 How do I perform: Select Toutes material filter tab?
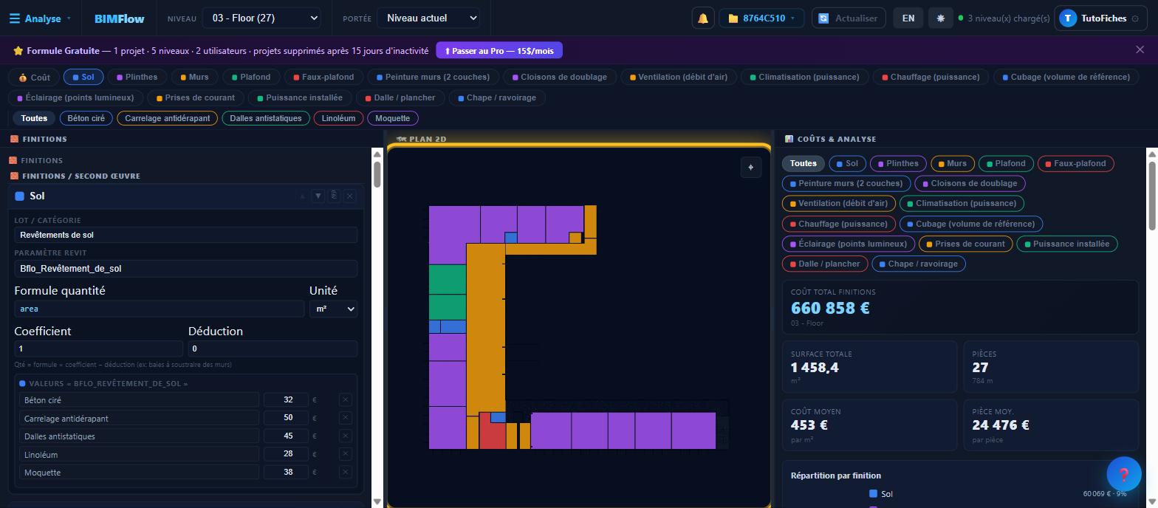click(x=34, y=118)
